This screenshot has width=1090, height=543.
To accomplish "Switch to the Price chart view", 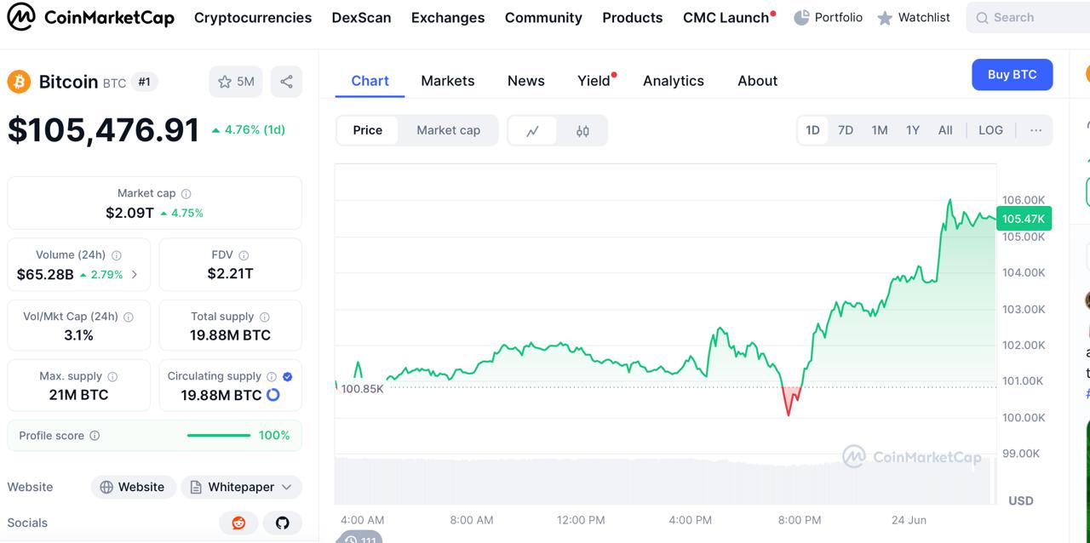I will [x=368, y=130].
